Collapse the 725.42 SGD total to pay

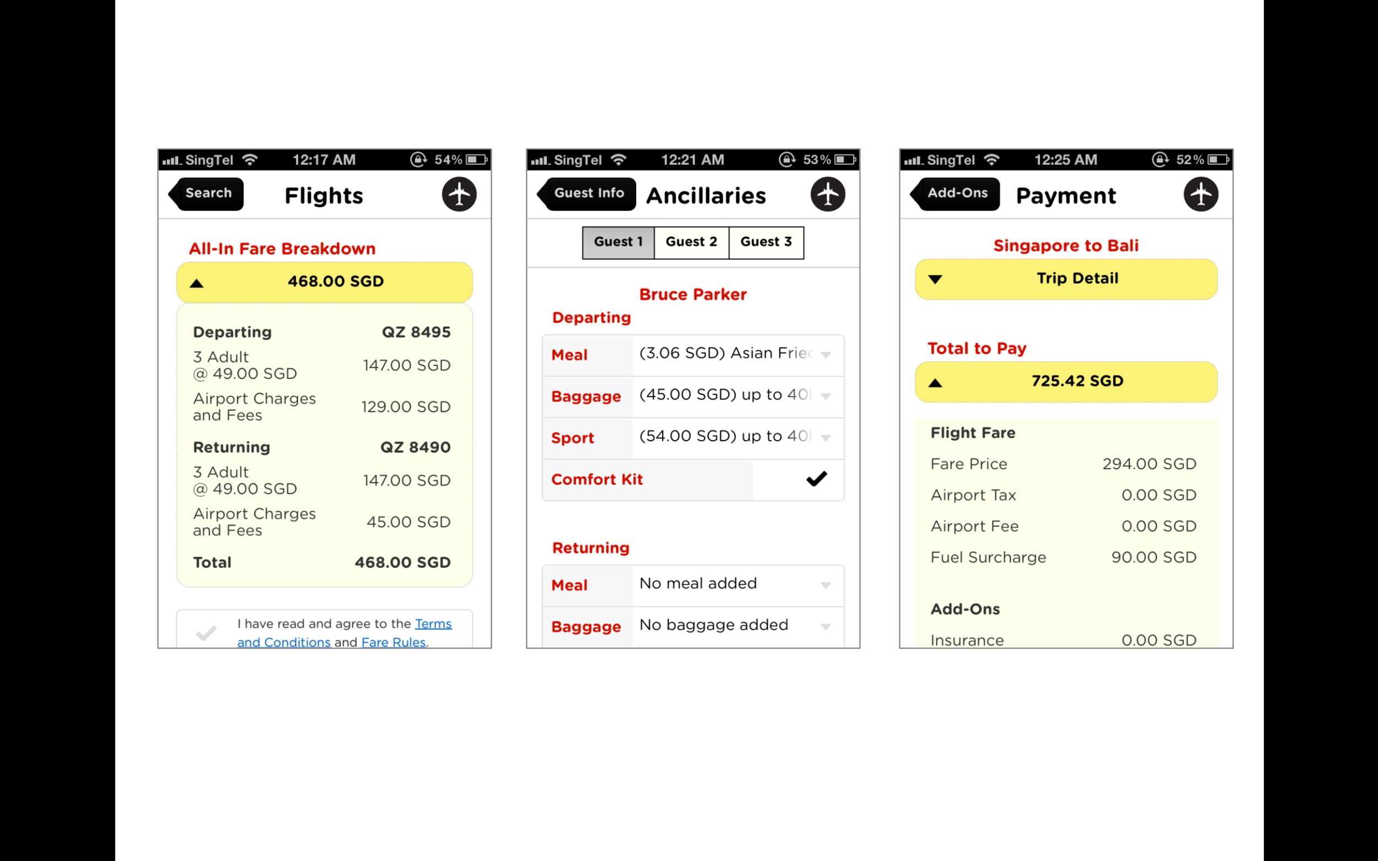(1066, 382)
